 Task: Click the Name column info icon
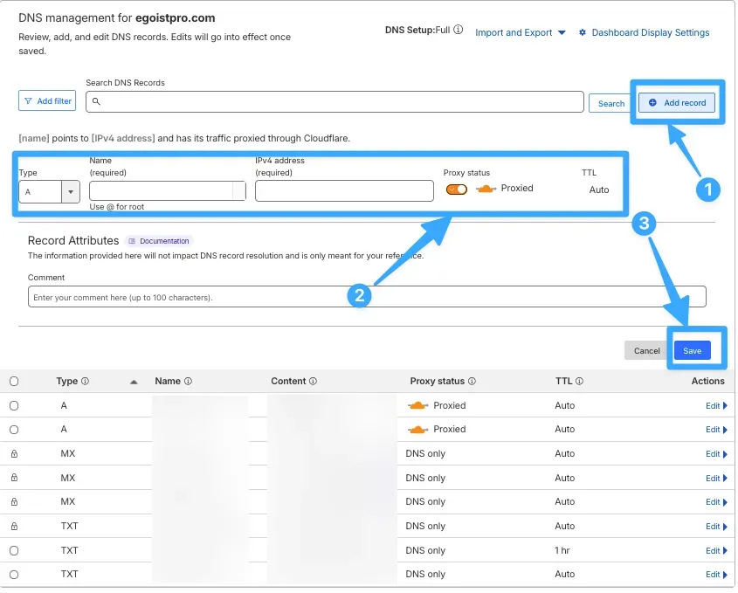(x=188, y=382)
